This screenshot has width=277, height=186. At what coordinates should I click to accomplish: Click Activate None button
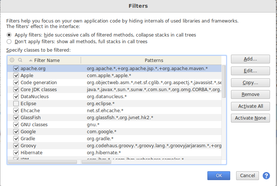tap(250, 118)
